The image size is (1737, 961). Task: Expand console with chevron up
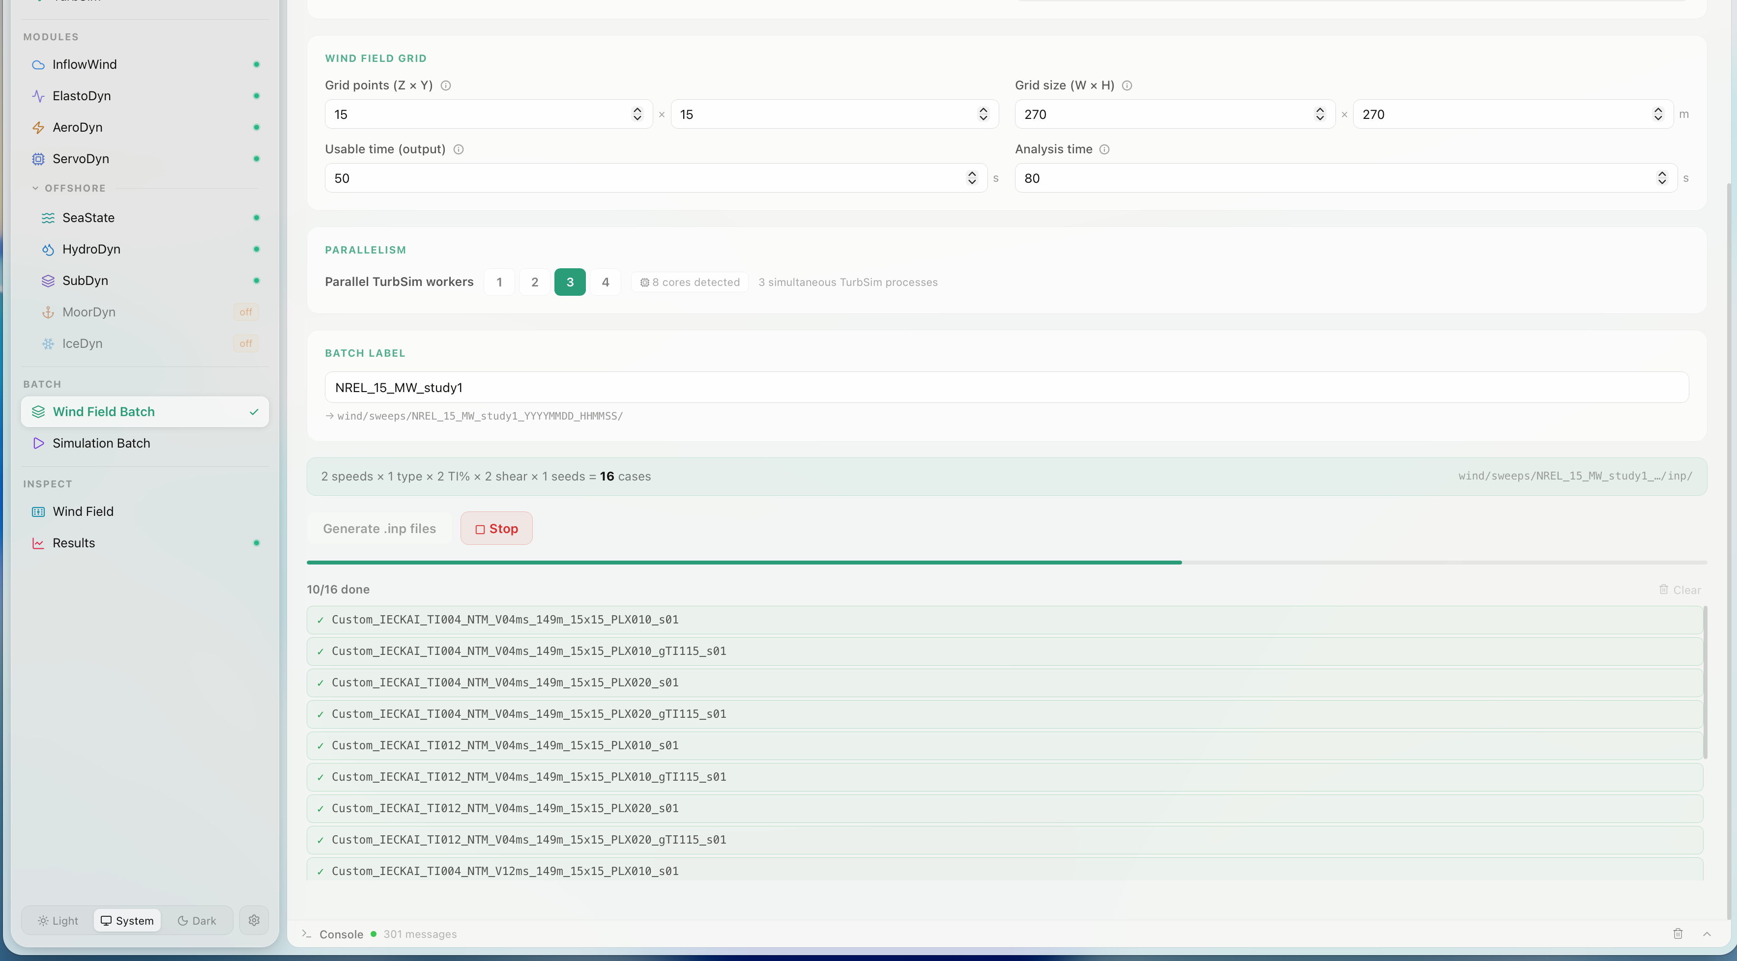(1707, 934)
